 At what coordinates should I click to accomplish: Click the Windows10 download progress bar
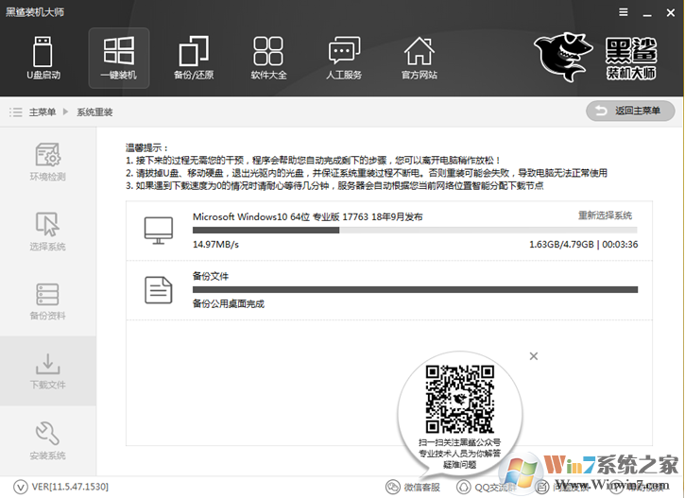415,230
